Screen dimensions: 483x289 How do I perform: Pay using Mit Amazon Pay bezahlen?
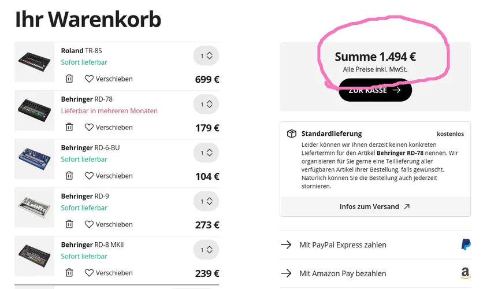[x=343, y=273]
